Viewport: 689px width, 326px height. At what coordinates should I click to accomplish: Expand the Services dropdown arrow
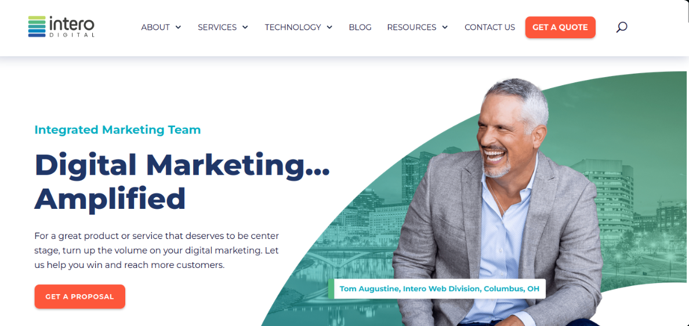[245, 27]
